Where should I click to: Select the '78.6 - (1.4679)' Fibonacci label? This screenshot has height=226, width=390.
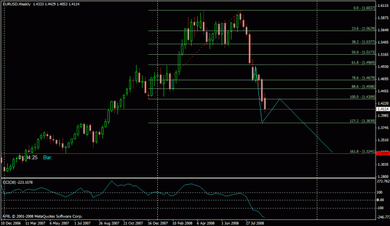pos(363,78)
